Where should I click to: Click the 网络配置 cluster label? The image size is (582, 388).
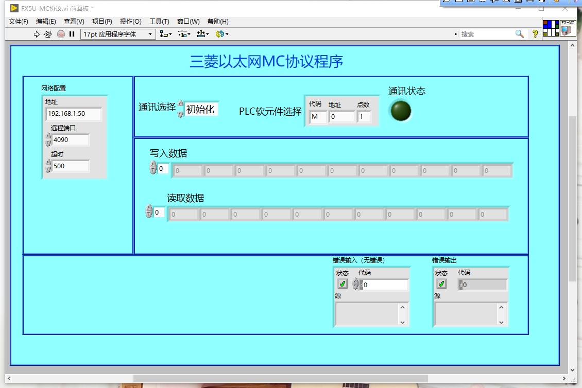[54, 89]
